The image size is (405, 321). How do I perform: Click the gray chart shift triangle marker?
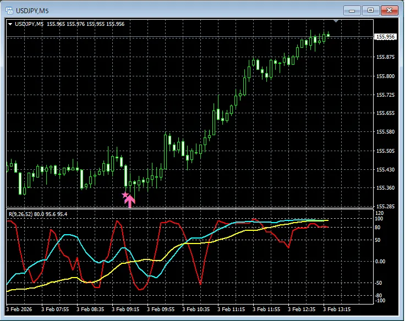(337, 21)
